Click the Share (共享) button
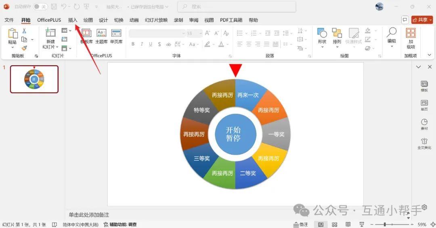Screen dimensions: 436x228 [x=422, y=20]
